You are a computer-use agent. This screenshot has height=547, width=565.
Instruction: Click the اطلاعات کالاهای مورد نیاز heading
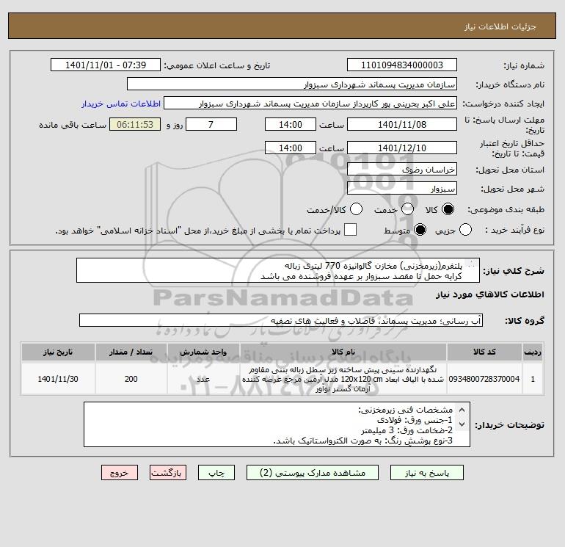pyautogui.click(x=490, y=294)
